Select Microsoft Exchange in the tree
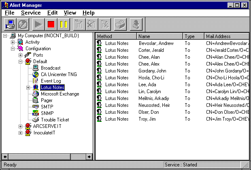 (x=60, y=94)
